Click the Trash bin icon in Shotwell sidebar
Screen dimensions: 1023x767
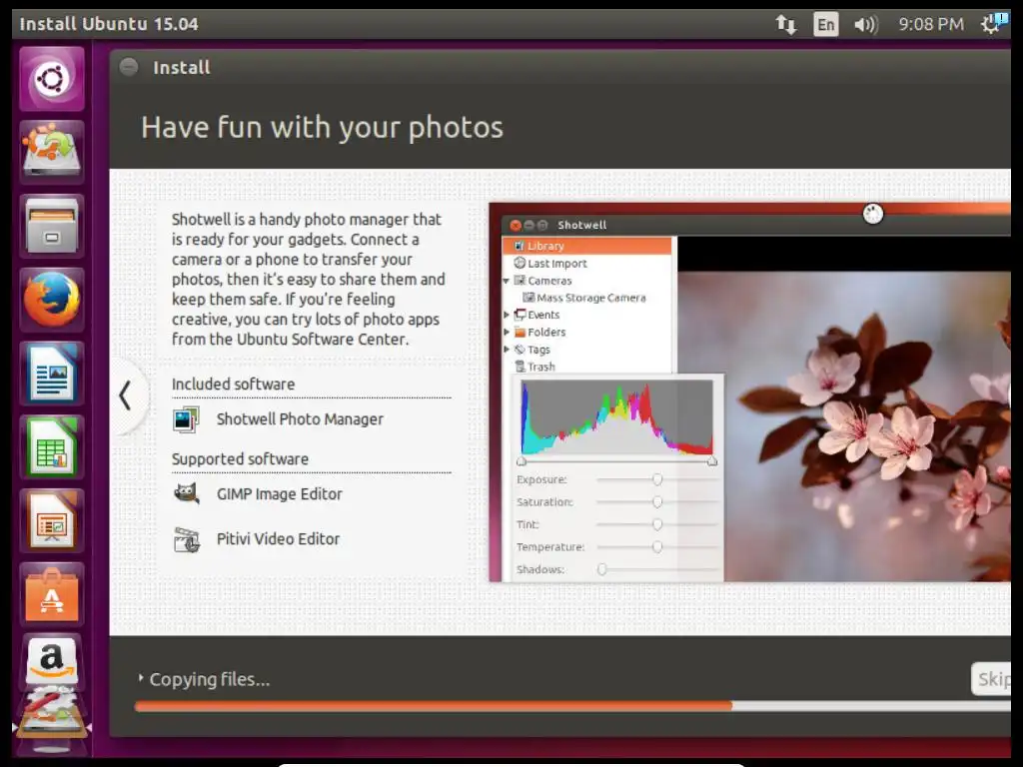(519, 366)
